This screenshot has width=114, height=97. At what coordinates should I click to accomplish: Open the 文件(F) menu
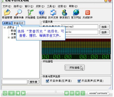click(7, 6)
